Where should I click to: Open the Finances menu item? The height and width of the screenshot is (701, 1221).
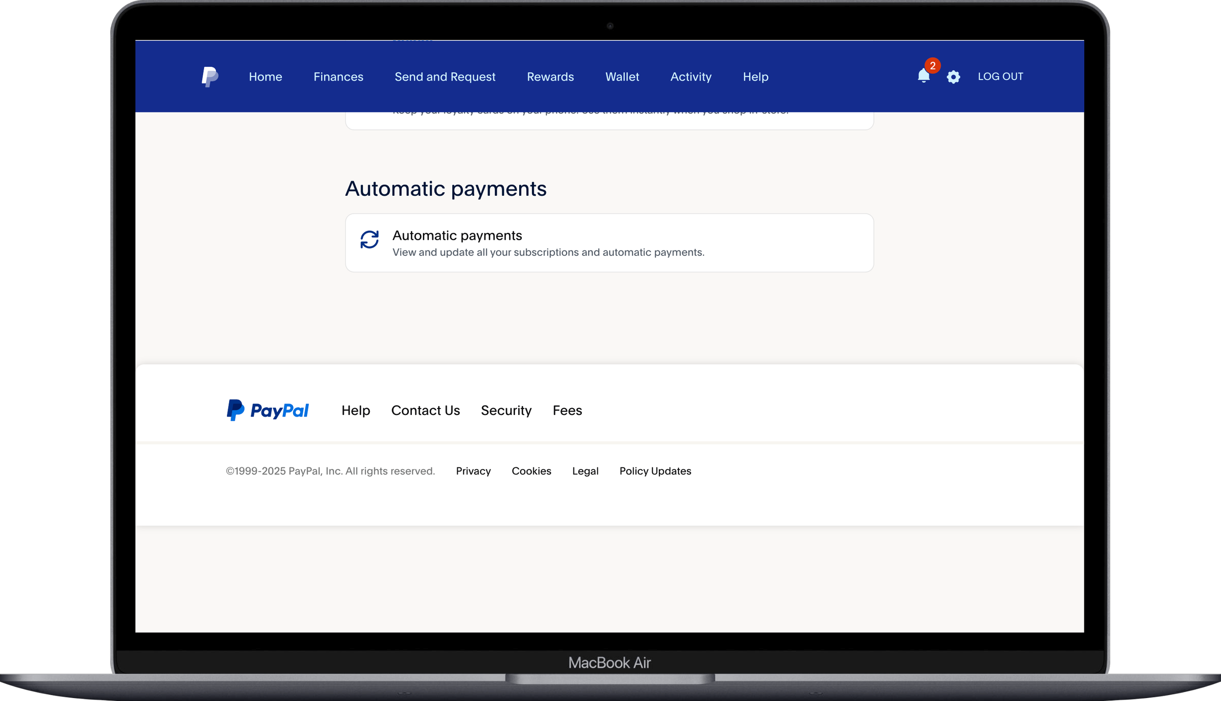[338, 77]
